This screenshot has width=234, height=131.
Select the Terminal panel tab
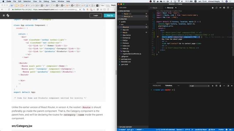click(169, 86)
